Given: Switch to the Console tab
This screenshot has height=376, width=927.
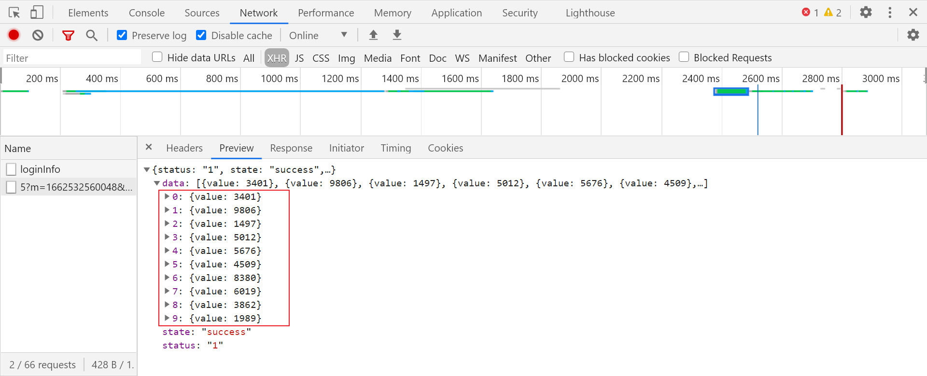Looking at the screenshot, I should 147,13.
